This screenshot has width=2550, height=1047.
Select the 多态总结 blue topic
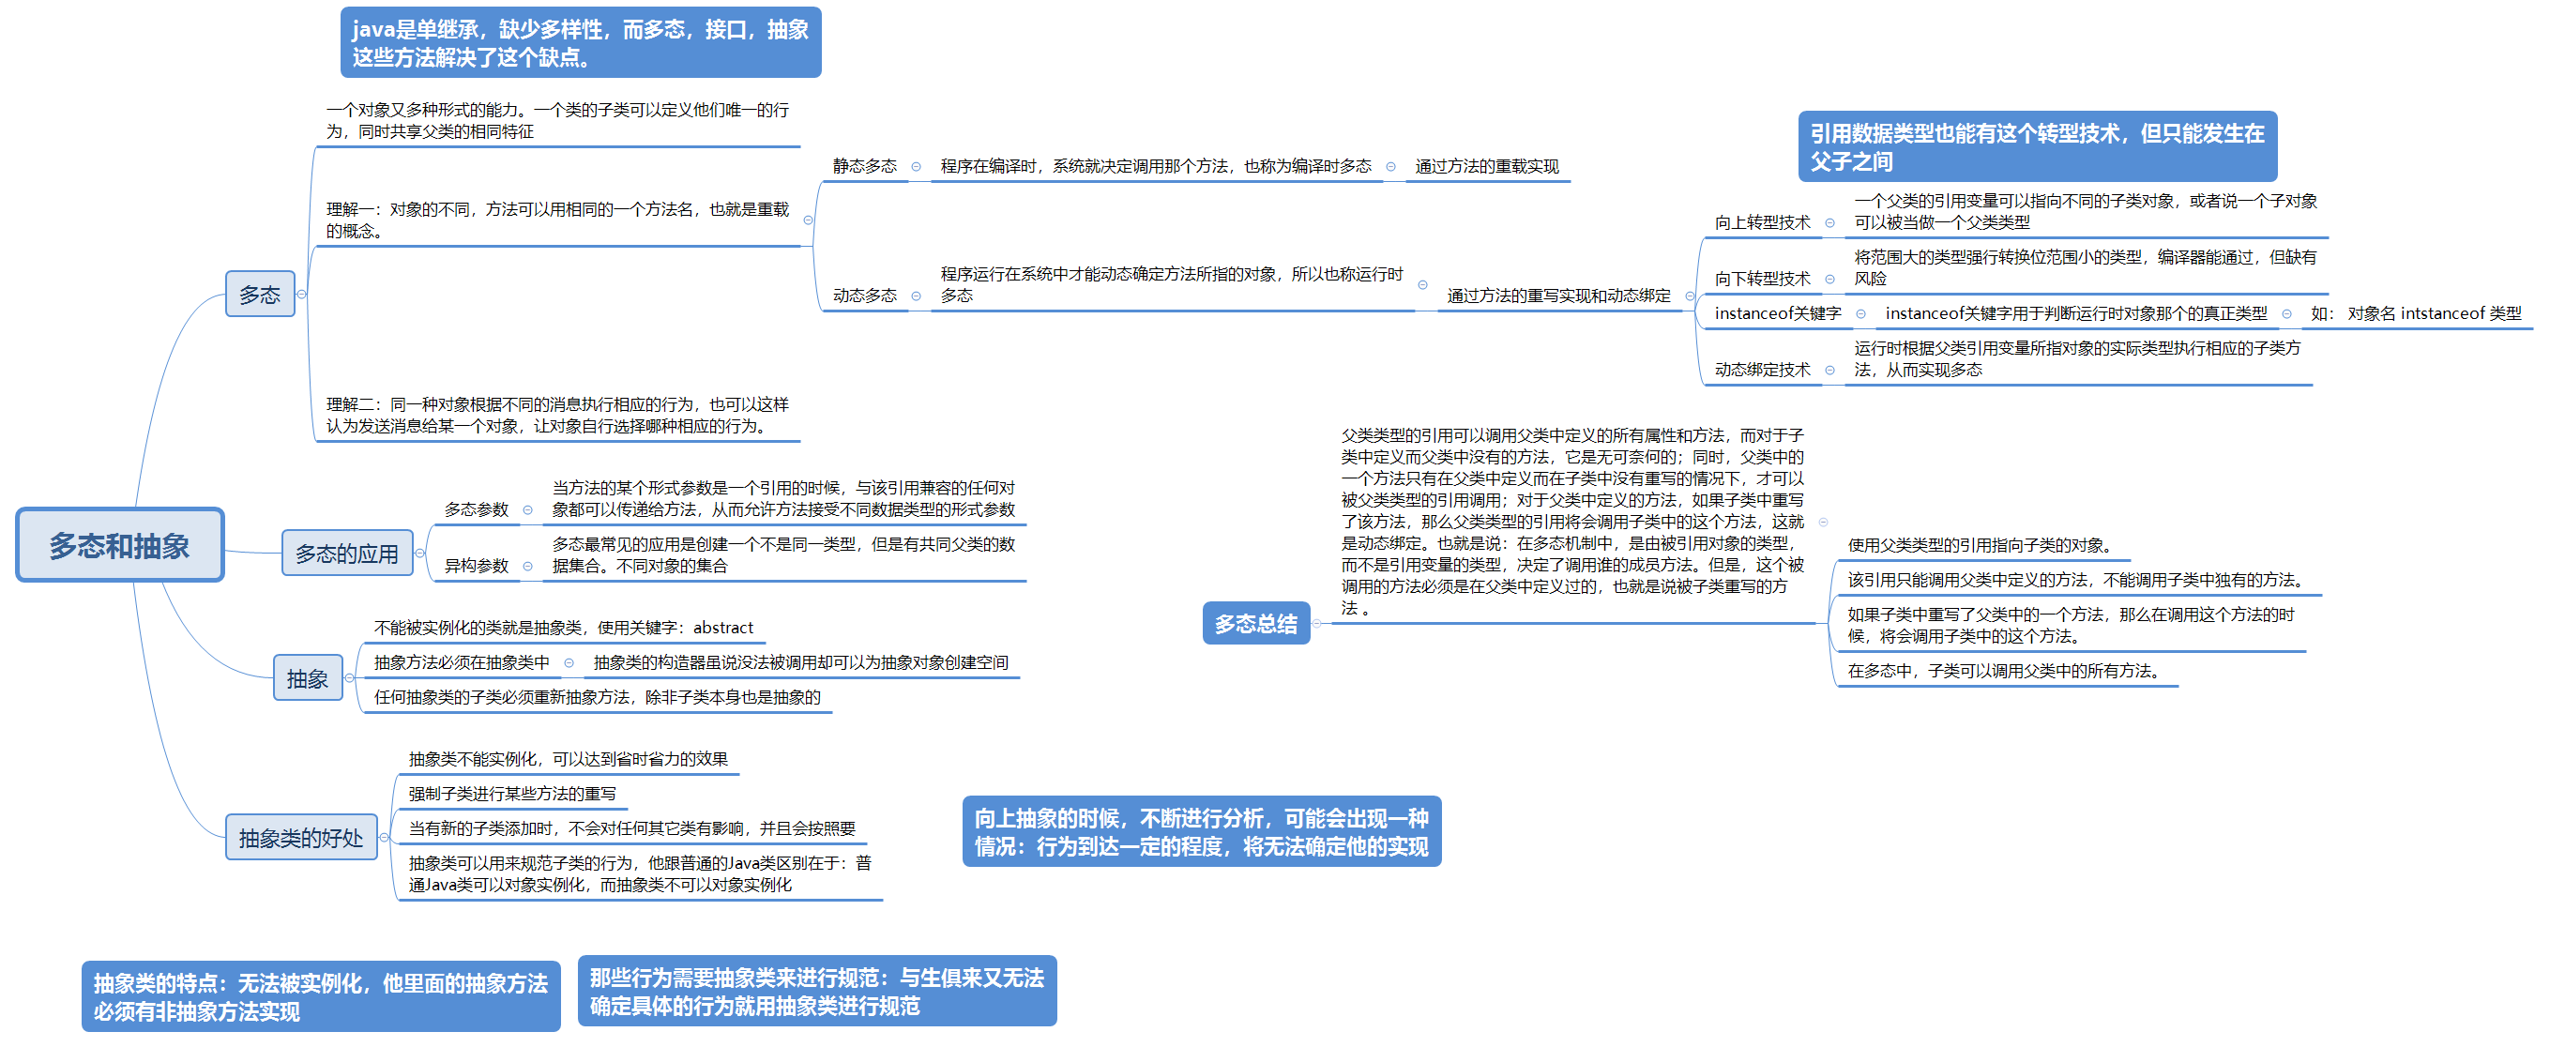(1255, 624)
